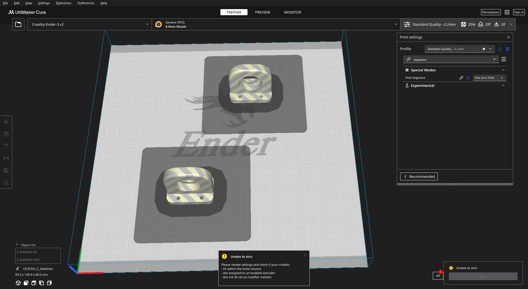Switch to front view orientation
528x289 pixels.
coord(26,283)
